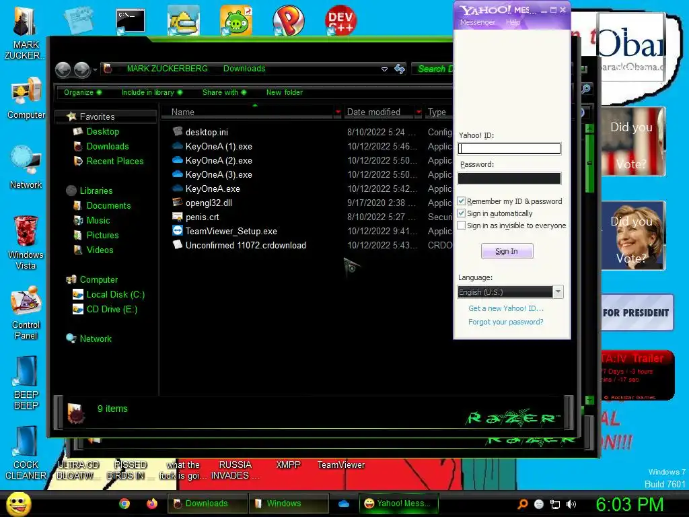Viewport: 689px width, 517px height.
Task: Open the red P application desktop icon
Action: coord(288,20)
